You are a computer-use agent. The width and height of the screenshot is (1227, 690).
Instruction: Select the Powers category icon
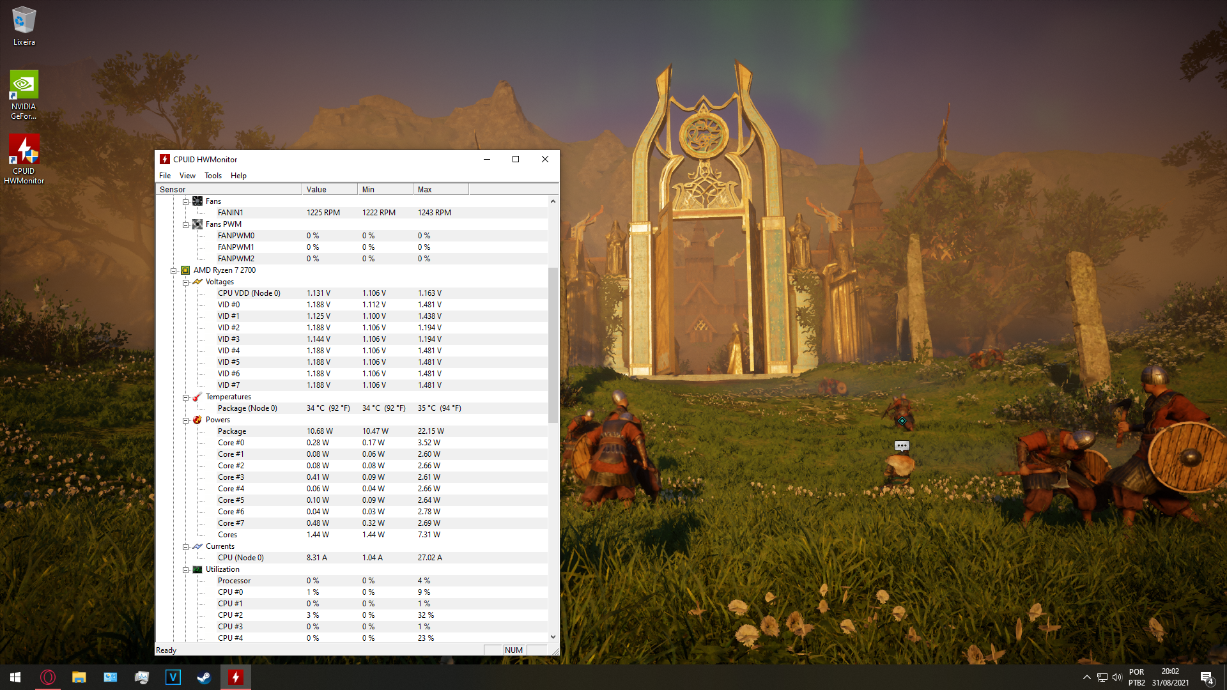(197, 420)
